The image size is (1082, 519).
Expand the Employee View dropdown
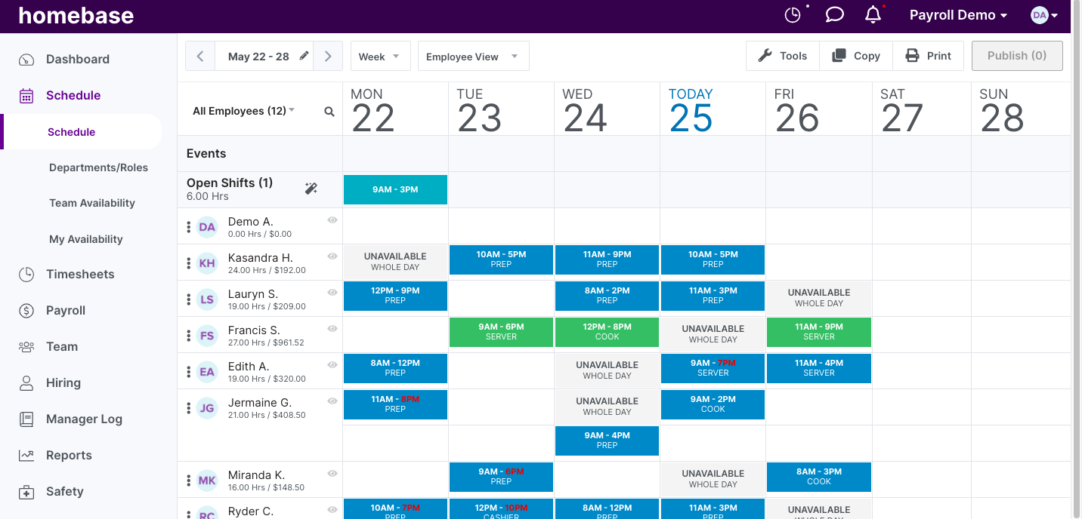[473, 55]
